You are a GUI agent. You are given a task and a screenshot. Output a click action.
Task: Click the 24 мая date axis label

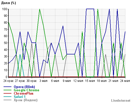pos(125,81)
